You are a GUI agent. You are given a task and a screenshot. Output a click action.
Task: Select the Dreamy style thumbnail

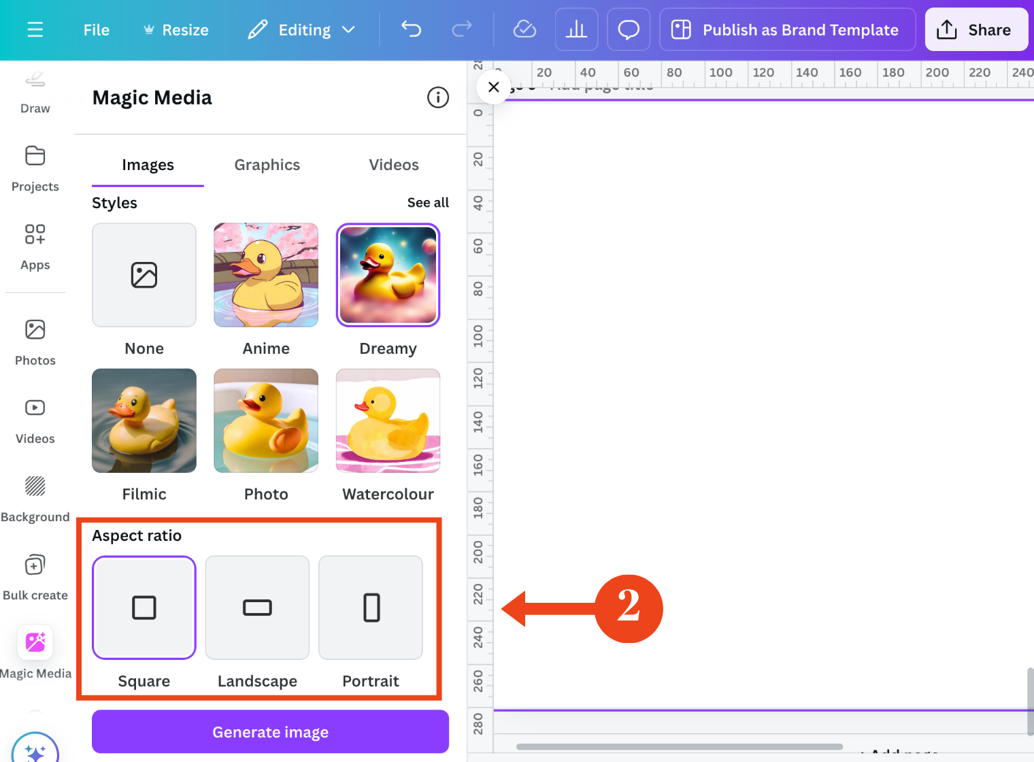coord(388,275)
